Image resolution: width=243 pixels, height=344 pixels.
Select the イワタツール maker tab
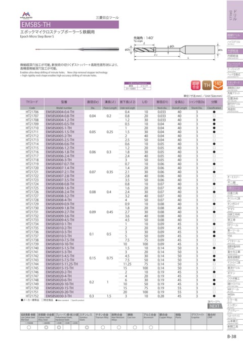[234, 242]
